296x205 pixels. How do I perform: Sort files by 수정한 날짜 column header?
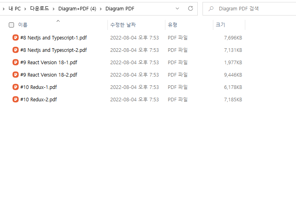point(123,25)
